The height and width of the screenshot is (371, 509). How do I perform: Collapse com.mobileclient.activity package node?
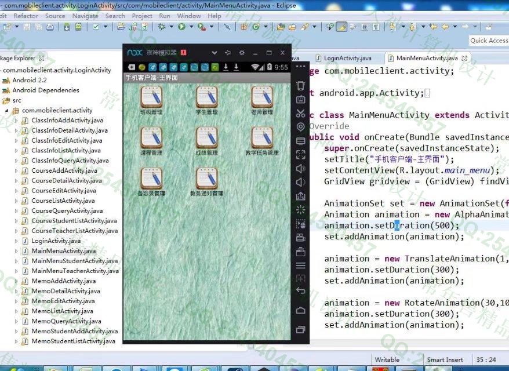click(x=7, y=110)
